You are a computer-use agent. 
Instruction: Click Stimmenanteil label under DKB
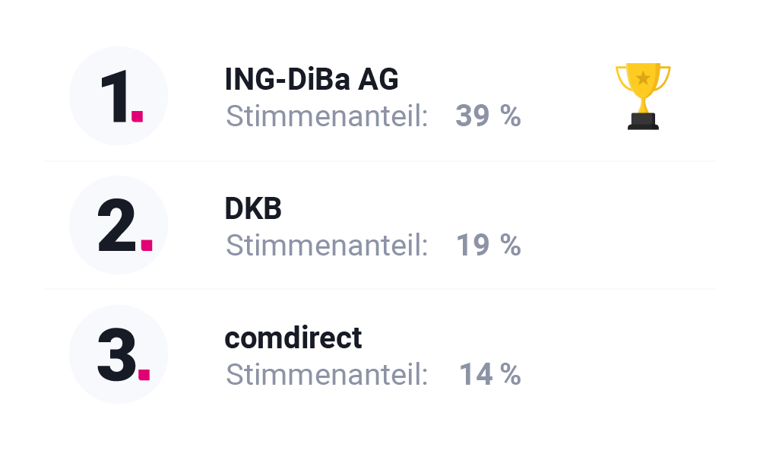[x=327, y=246]
